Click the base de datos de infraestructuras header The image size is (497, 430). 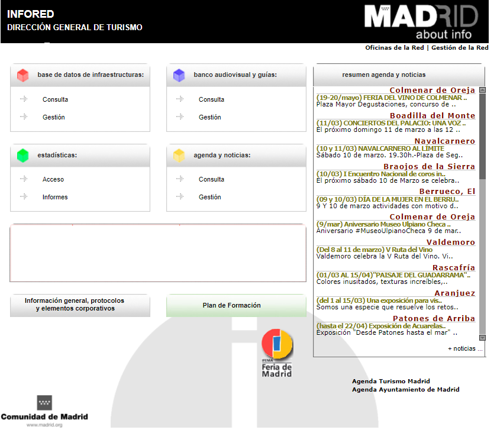pyautogui.click(x=91, y=75)
